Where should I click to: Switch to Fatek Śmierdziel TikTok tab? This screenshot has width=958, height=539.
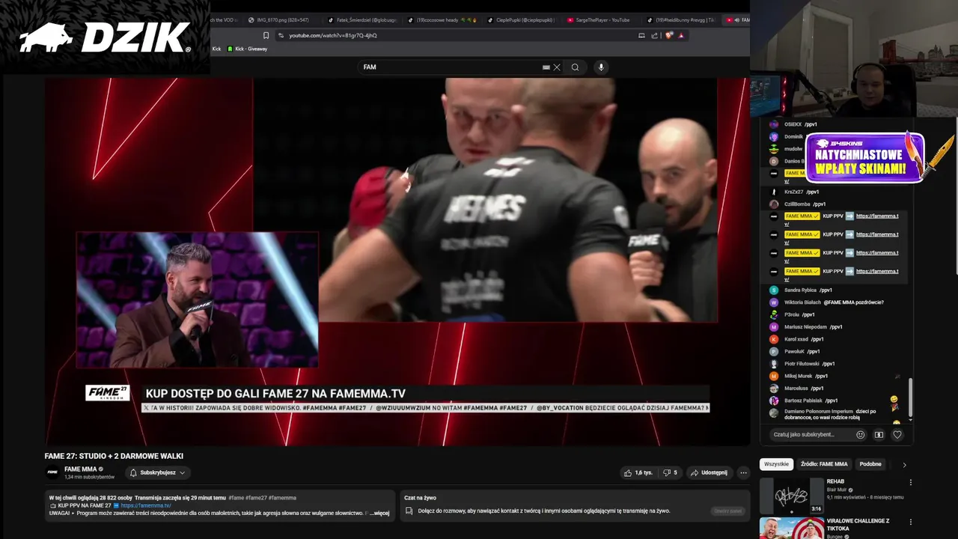[363, 20]
